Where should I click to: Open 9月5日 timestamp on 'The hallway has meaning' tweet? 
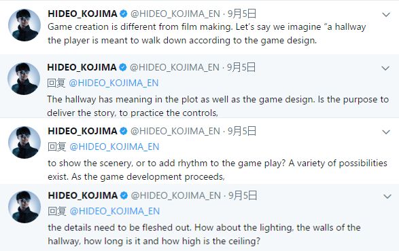point(241,67)
